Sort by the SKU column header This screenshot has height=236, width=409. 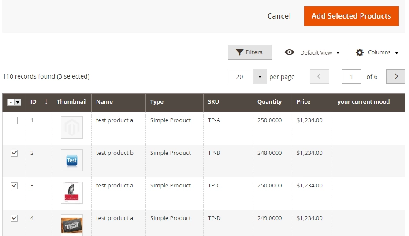[x=228, y=102]
